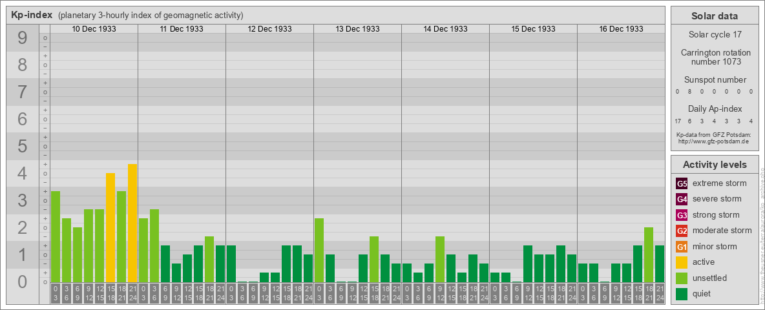Click the strong storm legend label
Screen dimensions: 765x310
[x=716, y=215]
